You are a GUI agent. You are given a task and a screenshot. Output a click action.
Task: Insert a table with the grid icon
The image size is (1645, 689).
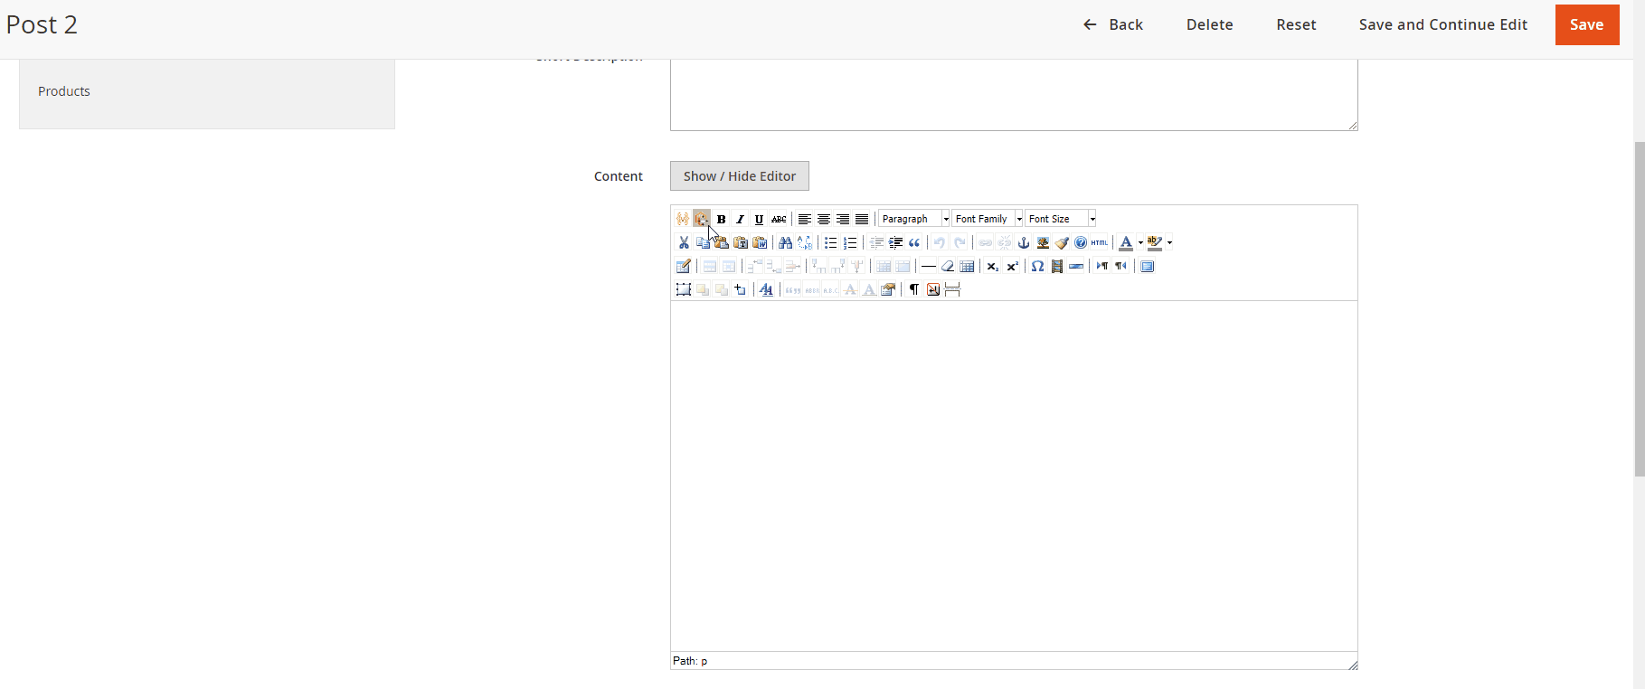pos(967,266)
